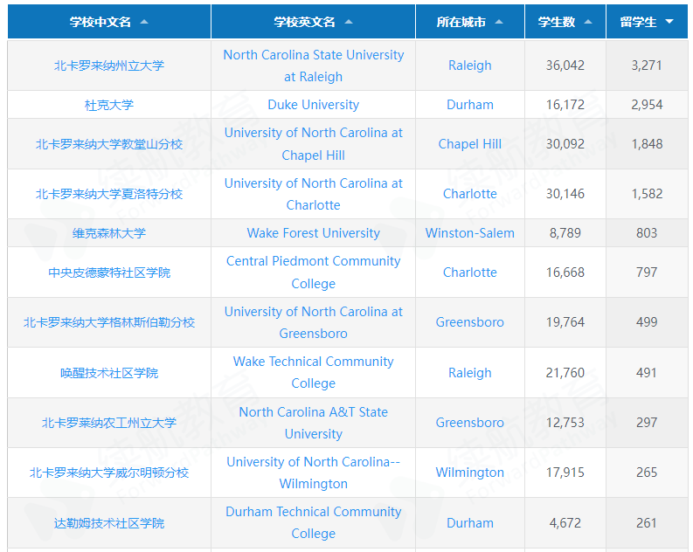Click Winston-Salem city link
Image resolution: width=693 pixels, height=552 pixels.
[470, 232]
